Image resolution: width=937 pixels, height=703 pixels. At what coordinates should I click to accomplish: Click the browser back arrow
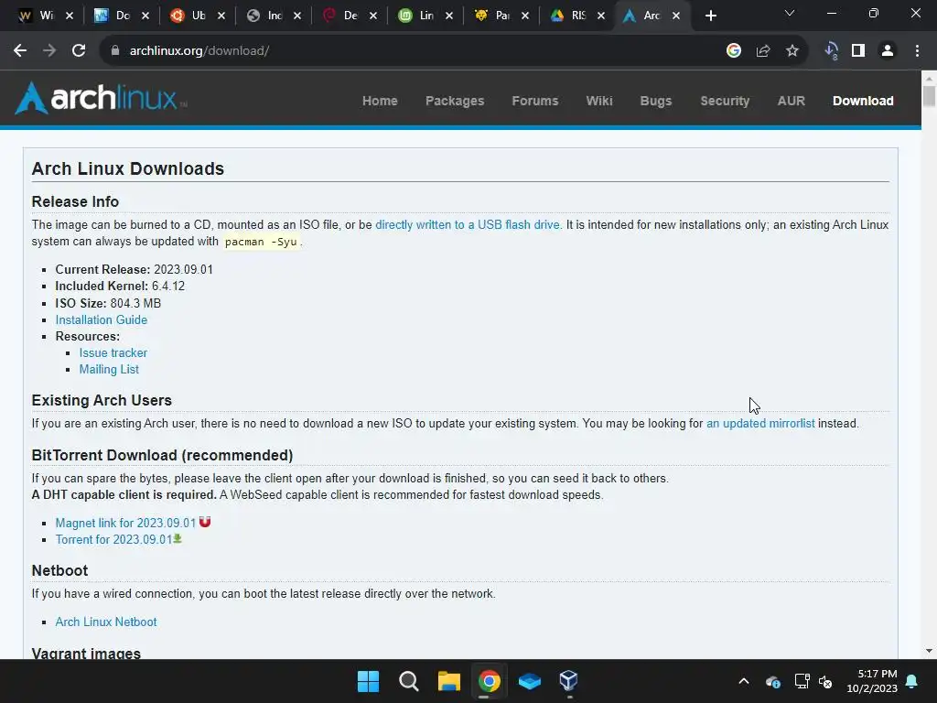pos(20,51)
